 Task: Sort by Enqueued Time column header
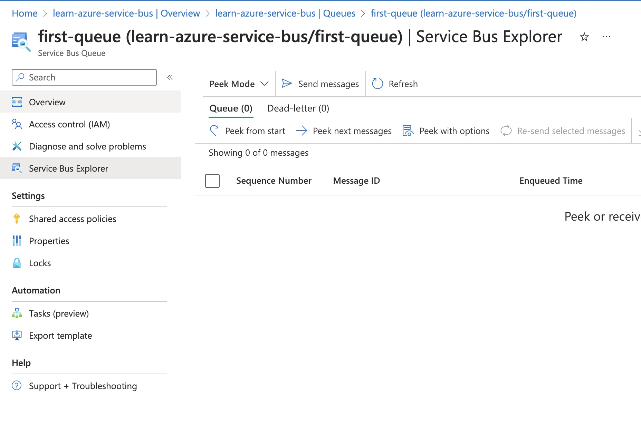[551, 181]
